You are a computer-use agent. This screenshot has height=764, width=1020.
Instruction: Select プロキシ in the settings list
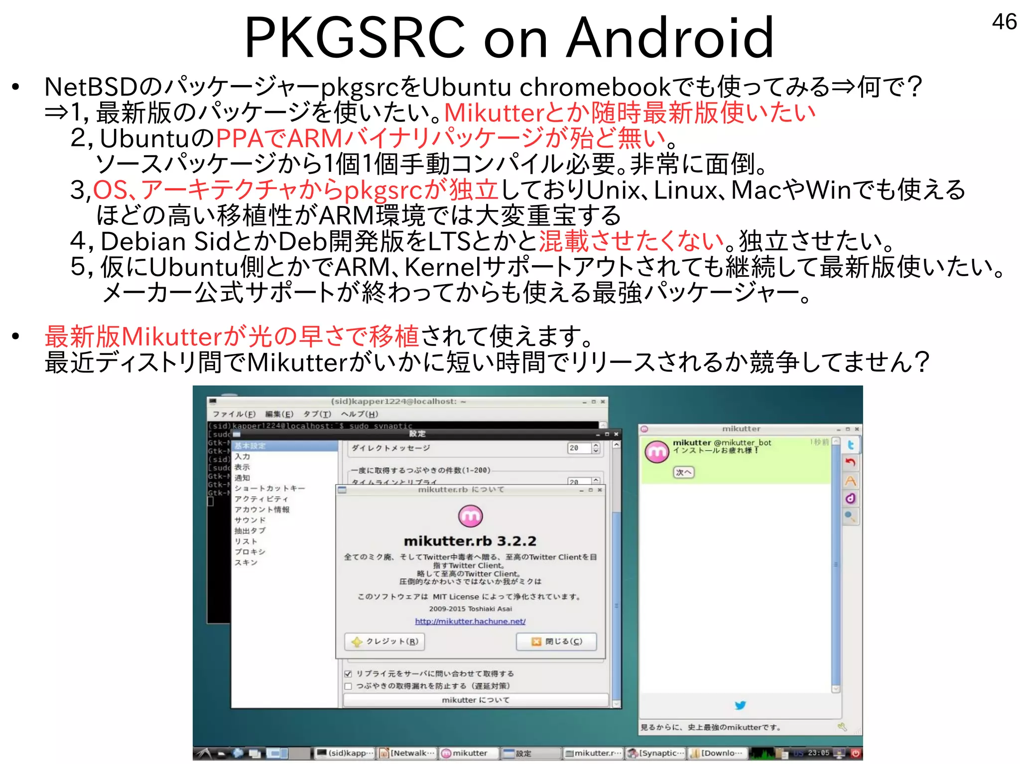[x=285, y=552]
